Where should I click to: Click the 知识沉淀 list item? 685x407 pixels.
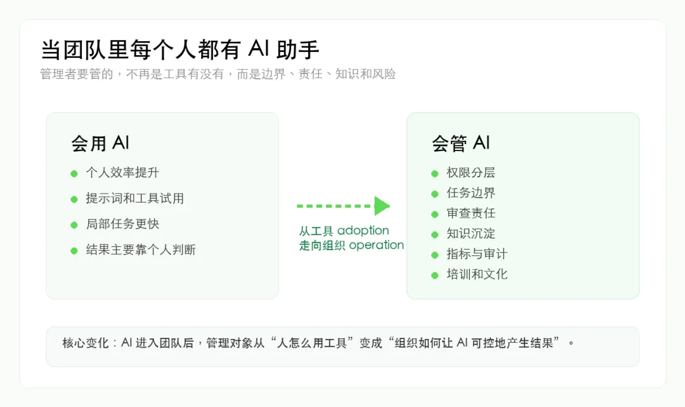click(x=471, y=234)
